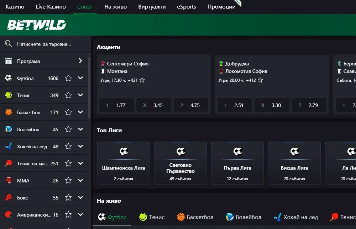Star the Септември София vs Монтана match
Image resolution: width=356 pixels, height=229 pixels.
pos(142,80)
